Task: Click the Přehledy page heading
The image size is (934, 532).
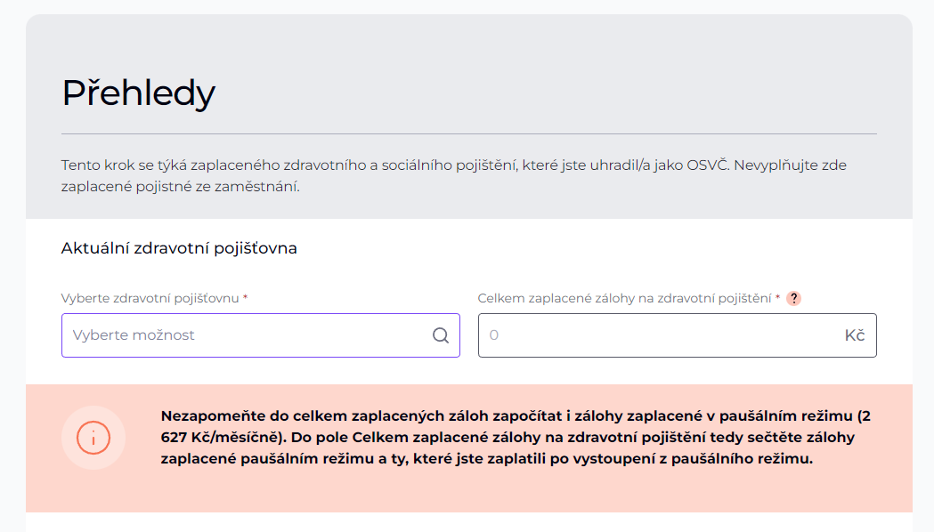Action: point(138,92)
